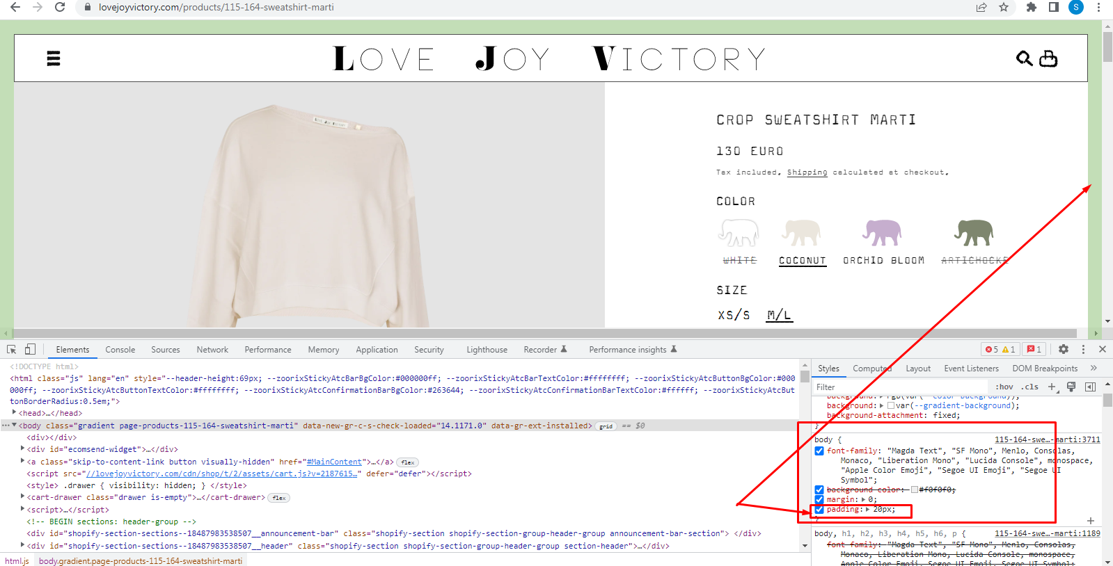Open the Application tab
The width and height of the screenshot is (1113, 566).
(377, 350)
